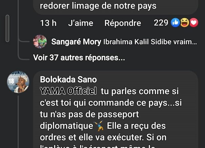Screen dimensions: 205x148
Task: Open the 13 h timestamp link
Action: pos(48,23)
